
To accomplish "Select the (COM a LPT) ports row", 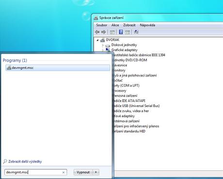I will [x=126, y=86].
